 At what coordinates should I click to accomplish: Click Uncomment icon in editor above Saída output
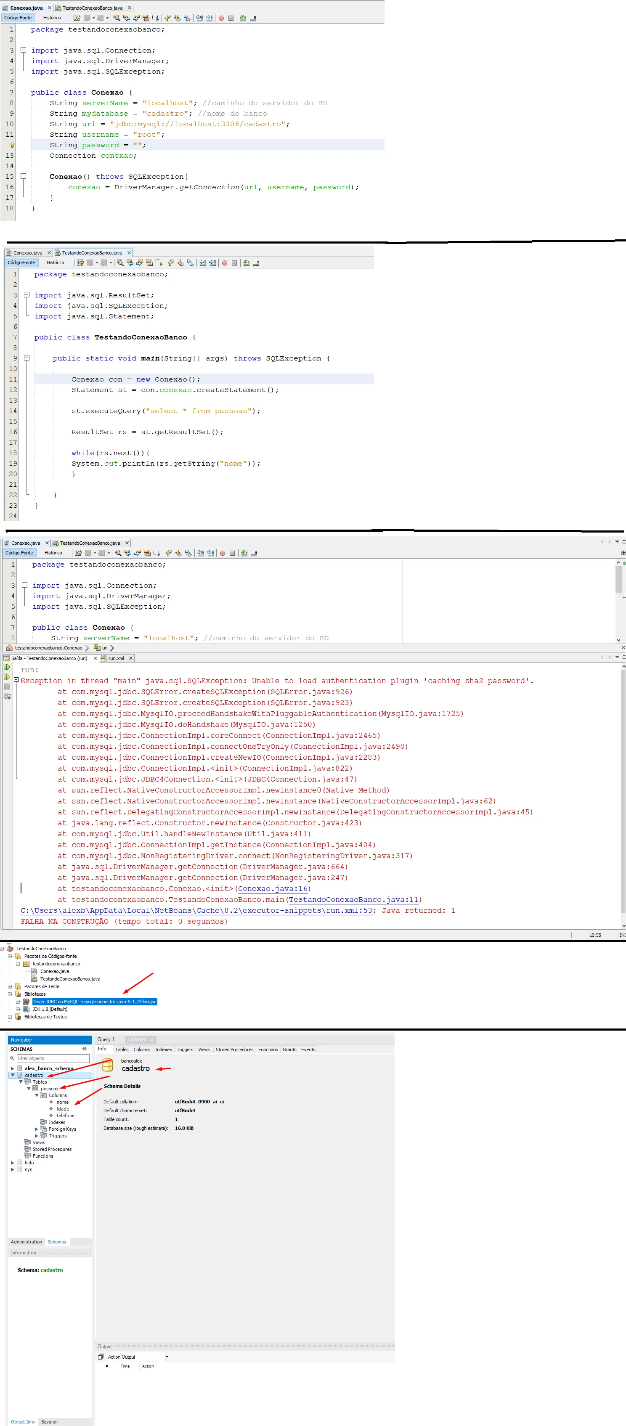coord(254,553)
